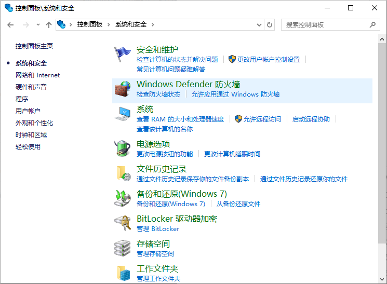Open the 系统 heading link
The width and height of the screenshot is (387, 284).
coord(145,110)
